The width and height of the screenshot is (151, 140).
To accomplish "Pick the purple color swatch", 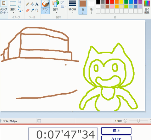I will tap(140, 2).
